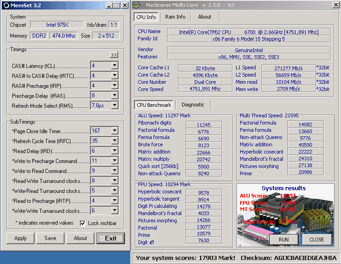Image resolution: width=341 pixels, height=264 pixels.
Task: Open the Refresh Cycle Time (tRFC) dropdown
Action: click(x=114, y=140)
